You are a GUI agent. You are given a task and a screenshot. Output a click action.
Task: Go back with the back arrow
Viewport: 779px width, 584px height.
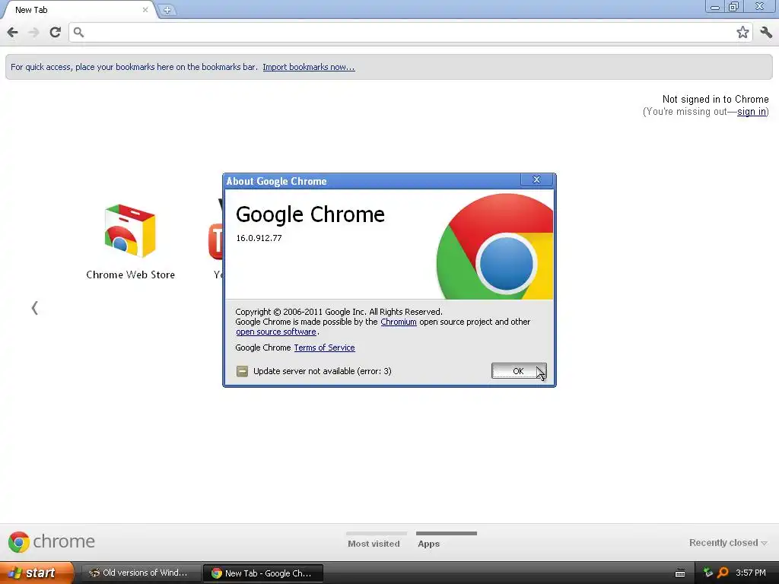click(12, 33)
